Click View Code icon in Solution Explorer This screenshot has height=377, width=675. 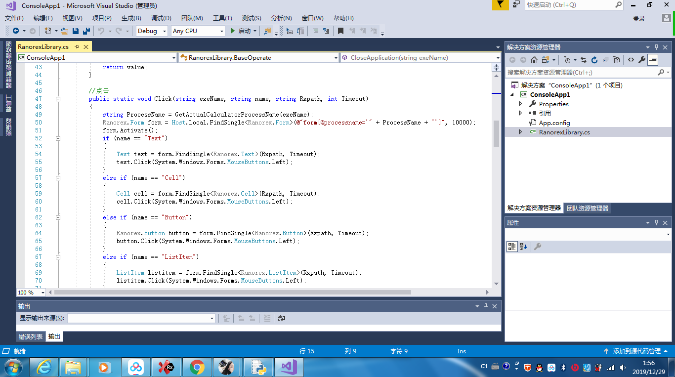pos(631,60)
